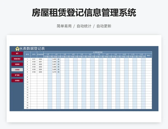
Task: Select February reading cell 3,270
Action: [54, 72]
